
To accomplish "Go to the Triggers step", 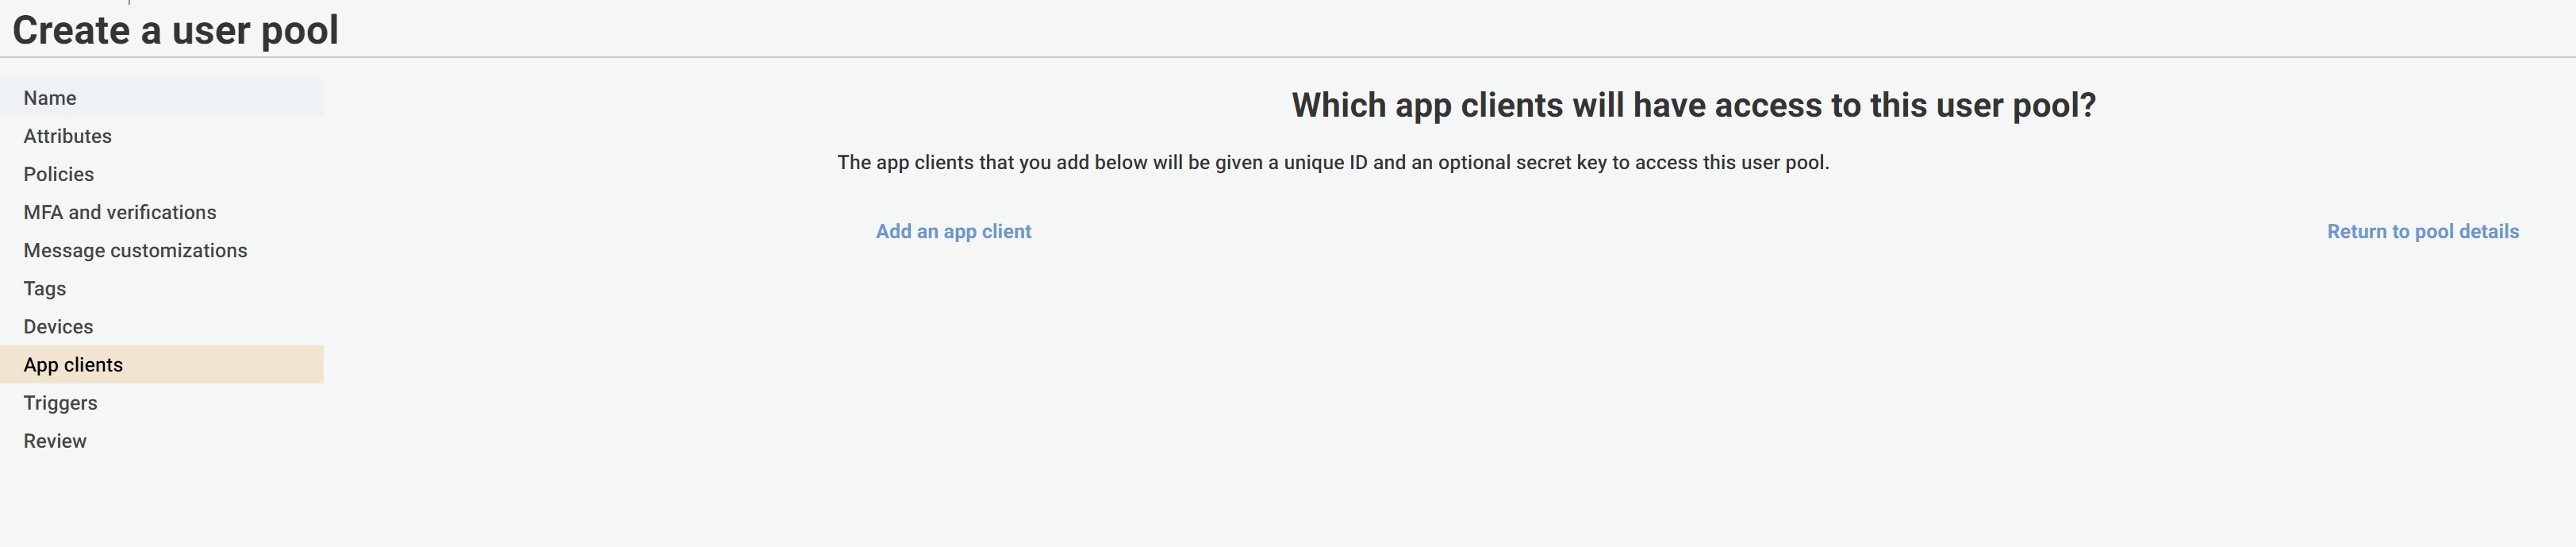I will [x=60, y=403].
